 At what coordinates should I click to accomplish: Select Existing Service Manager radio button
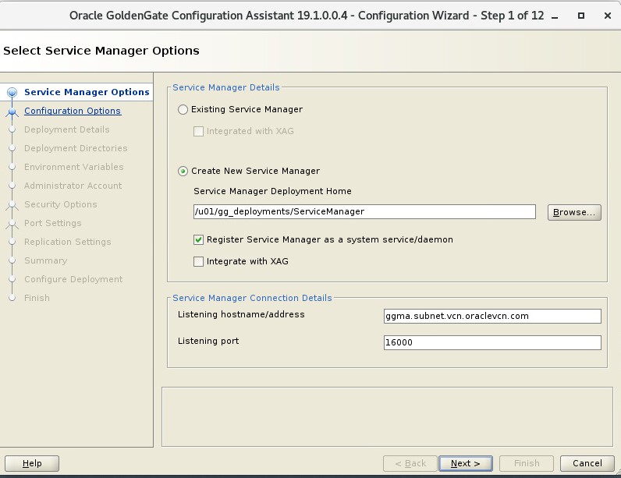coord(183,110)
